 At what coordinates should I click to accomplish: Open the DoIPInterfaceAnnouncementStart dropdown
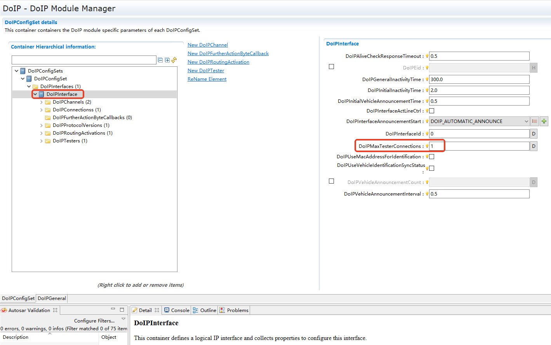click(x=526, y=121)
